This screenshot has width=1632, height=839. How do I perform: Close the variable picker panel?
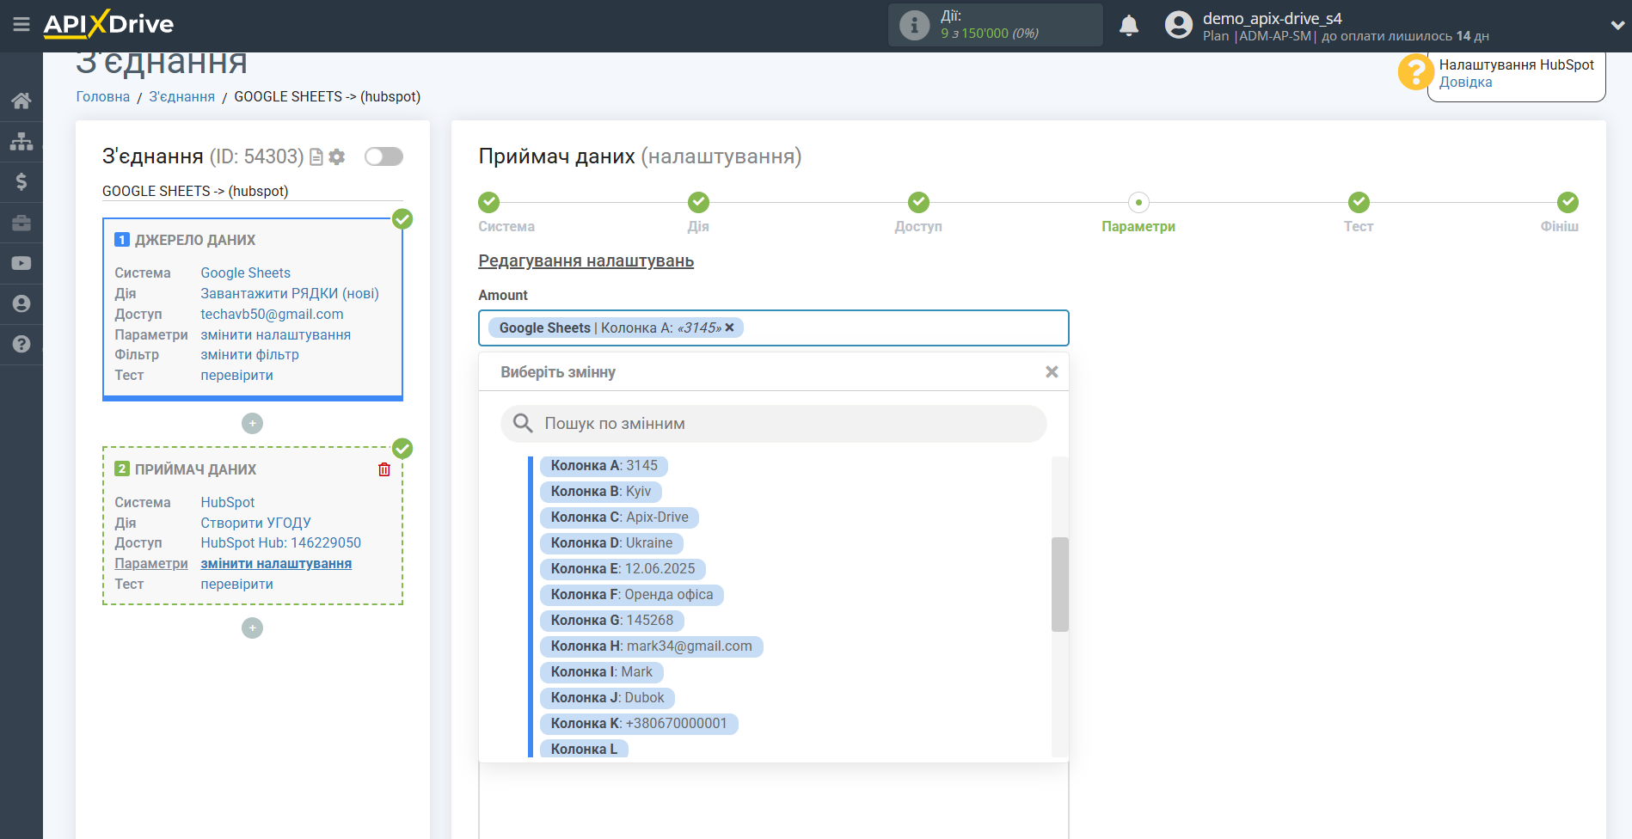[x=1052, y=371]
